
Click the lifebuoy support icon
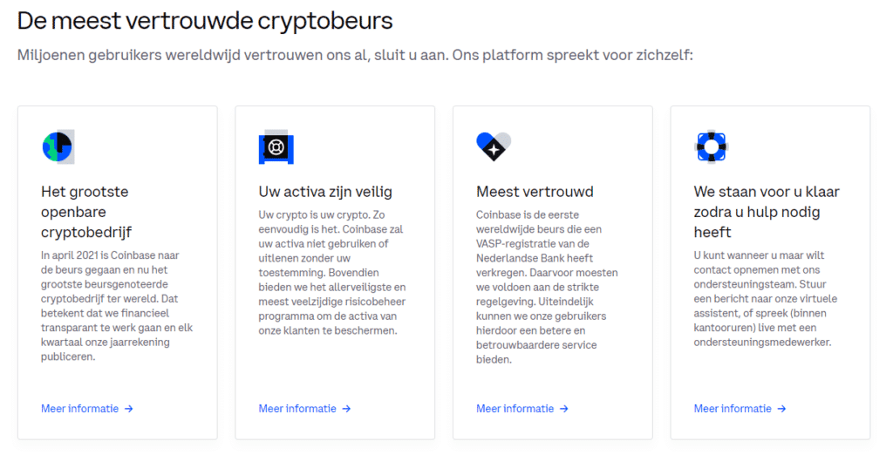click(711, 146)
